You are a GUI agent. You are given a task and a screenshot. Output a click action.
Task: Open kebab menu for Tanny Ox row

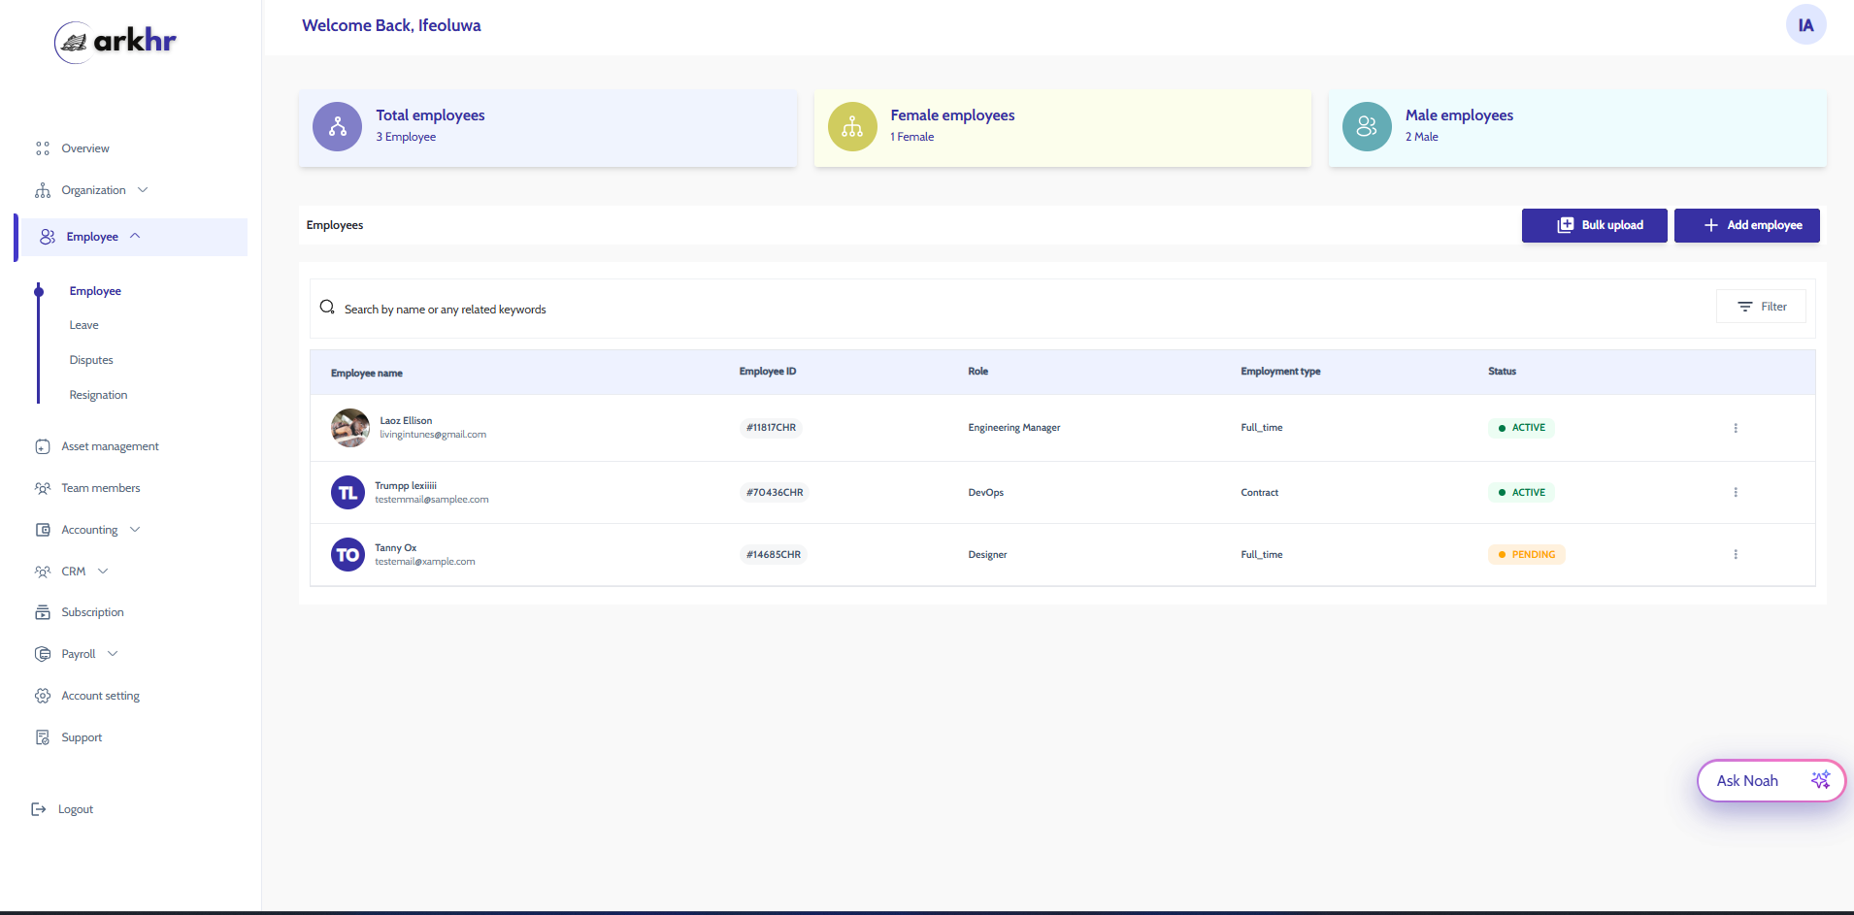(1736, 555)
